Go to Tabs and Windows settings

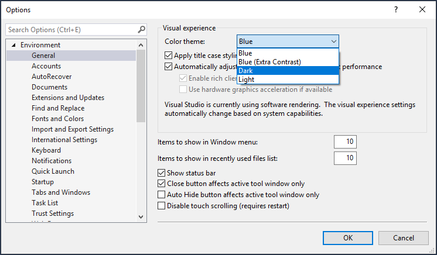coord(61,192)
